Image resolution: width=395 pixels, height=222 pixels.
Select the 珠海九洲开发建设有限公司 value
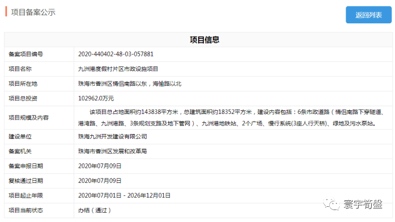click(x=112, y=137)
